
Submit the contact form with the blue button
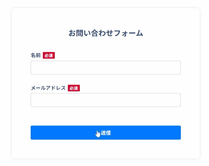pos(105,133)
